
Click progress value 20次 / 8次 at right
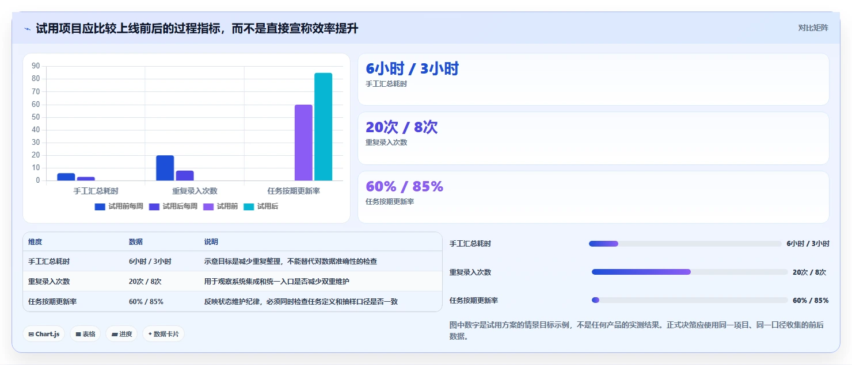809,272
